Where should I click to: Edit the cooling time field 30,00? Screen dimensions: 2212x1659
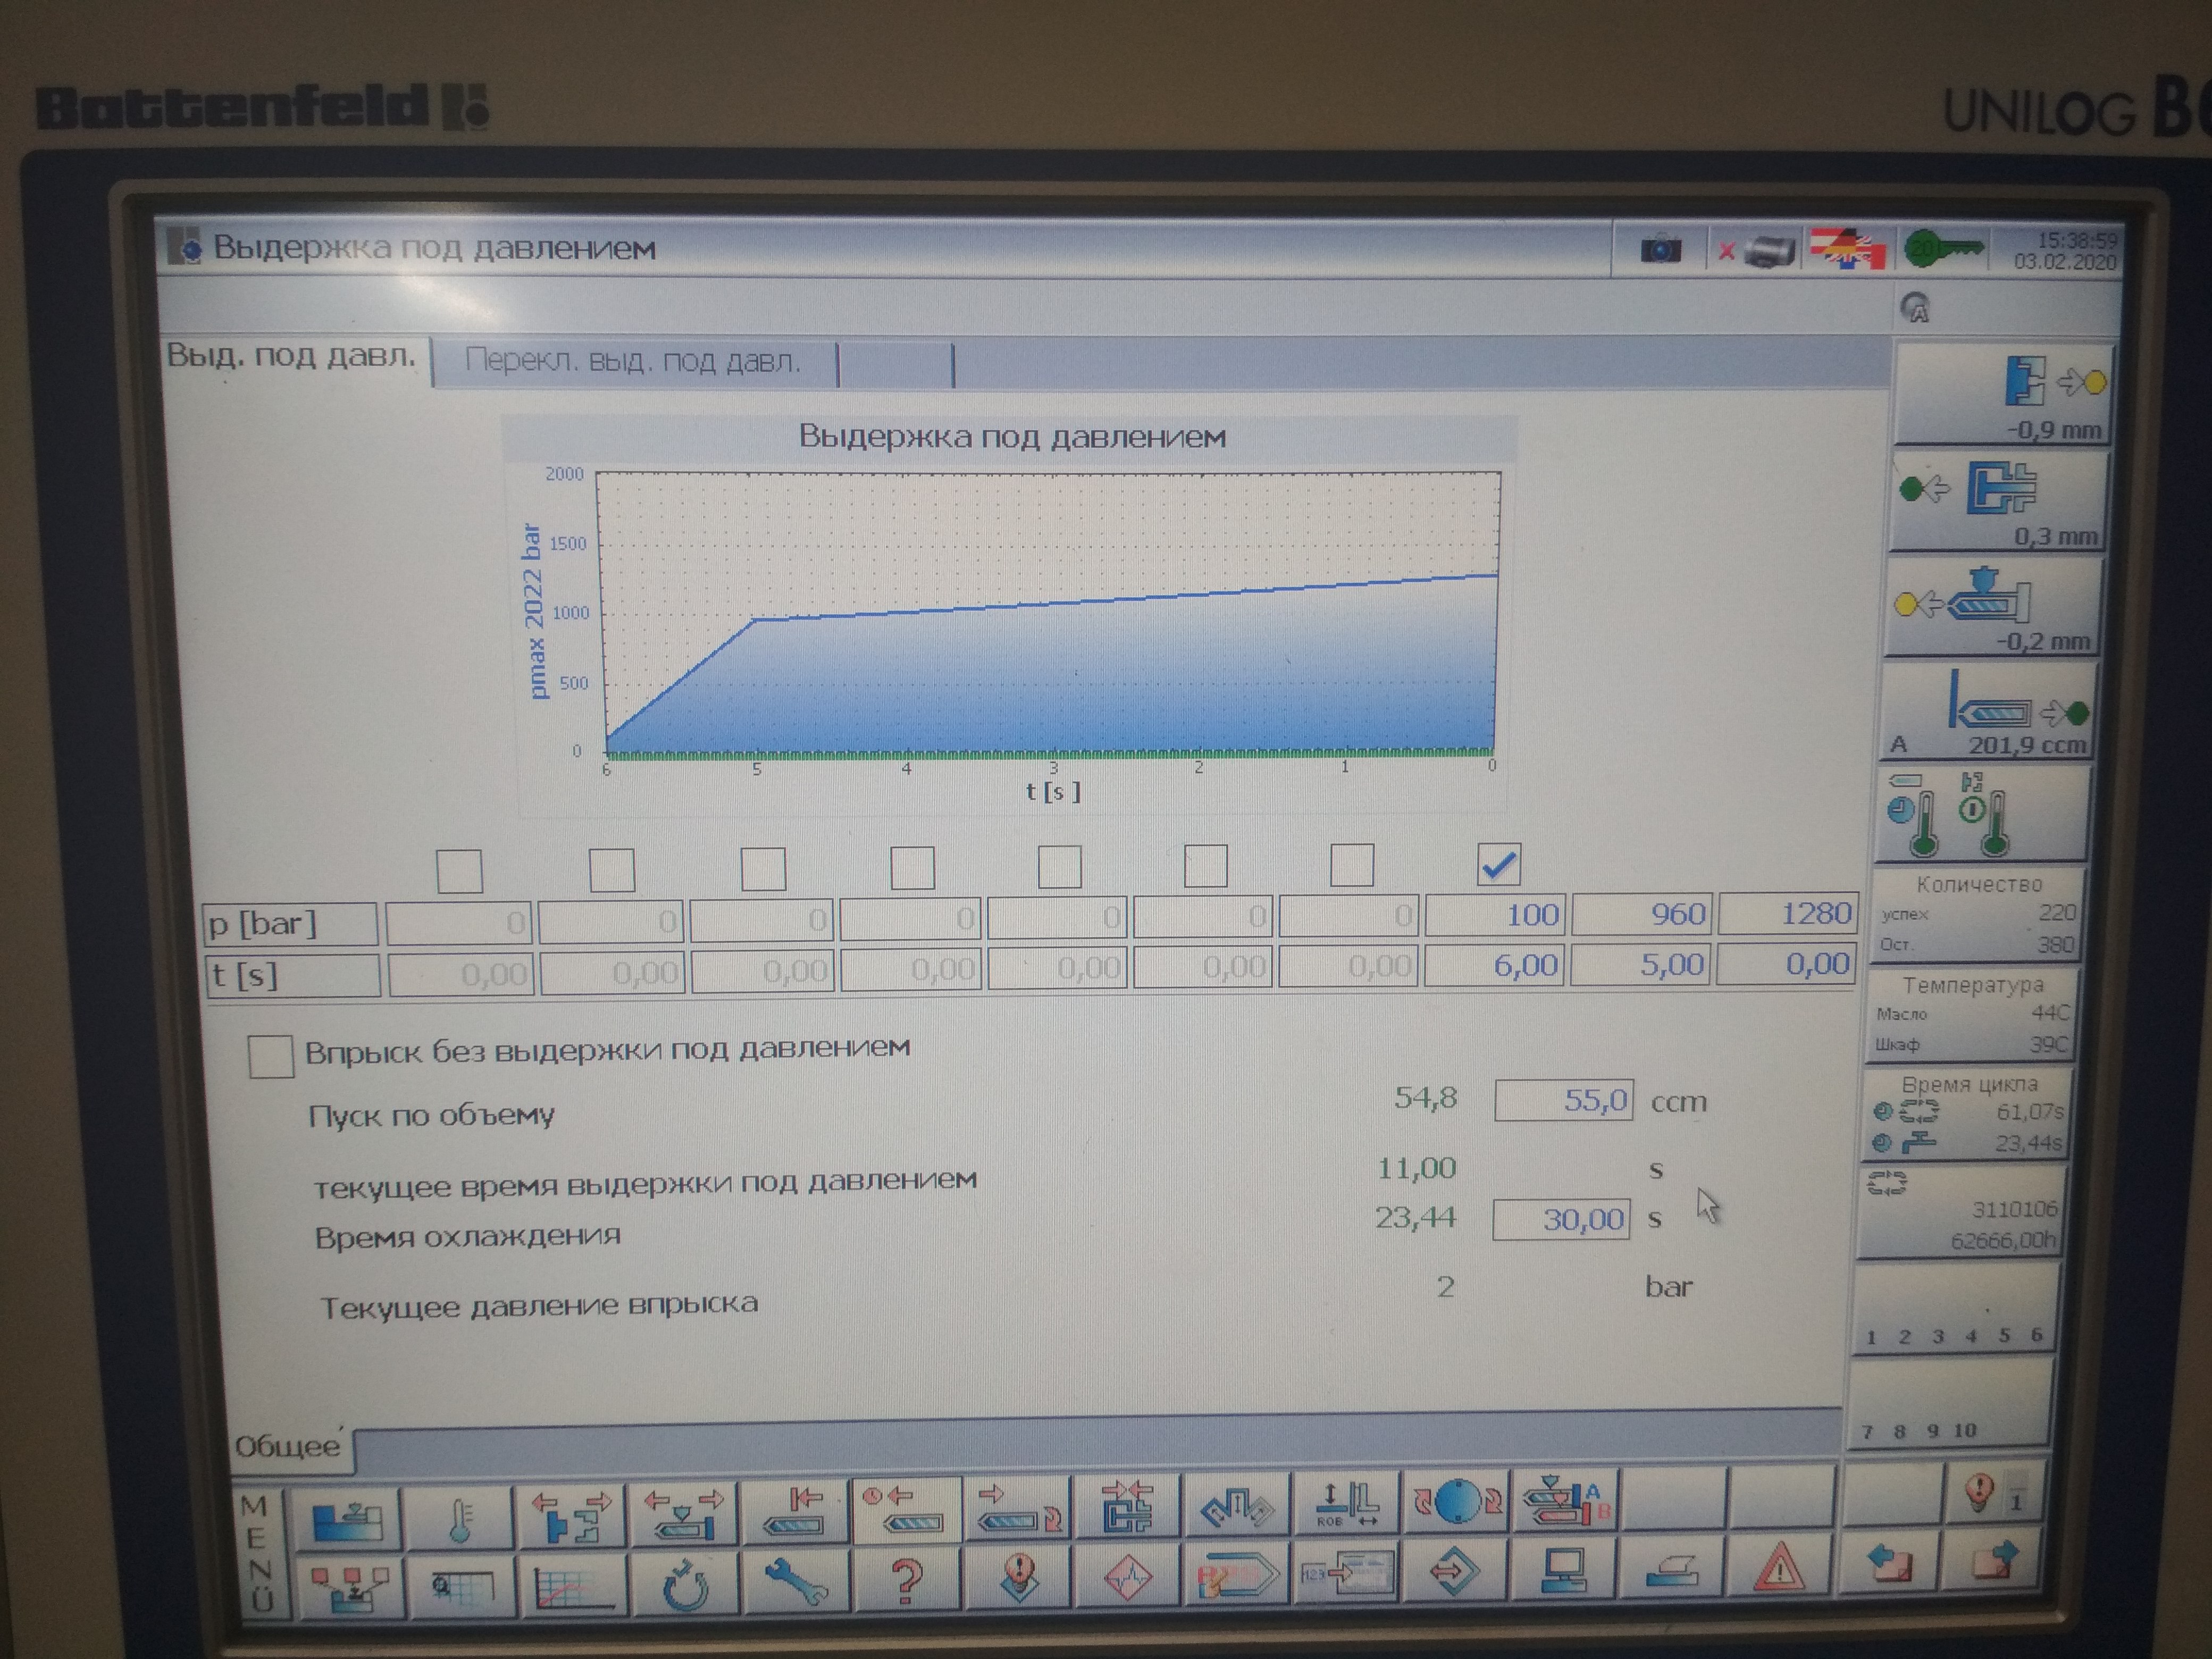(x=1561, y=1219)
